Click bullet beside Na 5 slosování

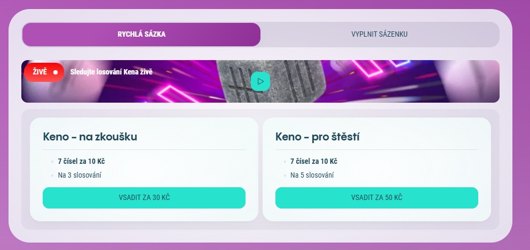285,175
